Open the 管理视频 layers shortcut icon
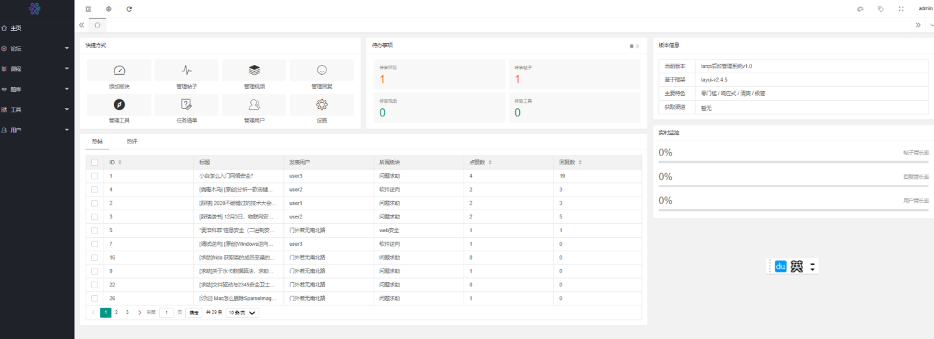The image size is (934, 339). click(x=254, y=71)
